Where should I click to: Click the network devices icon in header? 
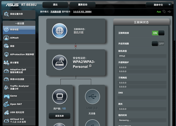pos(164,12)
